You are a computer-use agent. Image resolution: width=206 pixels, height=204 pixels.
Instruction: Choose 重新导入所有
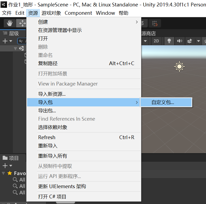point(84,156)
